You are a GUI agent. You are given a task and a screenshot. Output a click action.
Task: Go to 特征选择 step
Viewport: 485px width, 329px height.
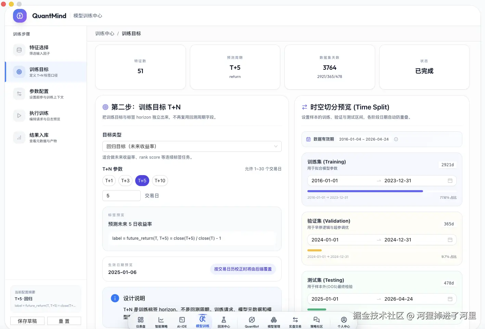tap(46, 50)
